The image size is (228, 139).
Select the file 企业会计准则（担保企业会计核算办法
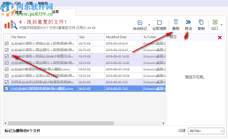[x=42, y=56]
